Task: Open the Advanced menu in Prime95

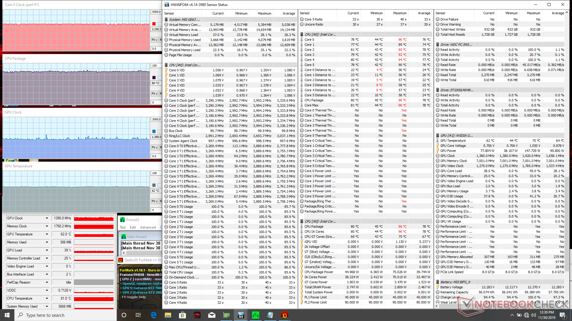Action: [x=148, y=227]
